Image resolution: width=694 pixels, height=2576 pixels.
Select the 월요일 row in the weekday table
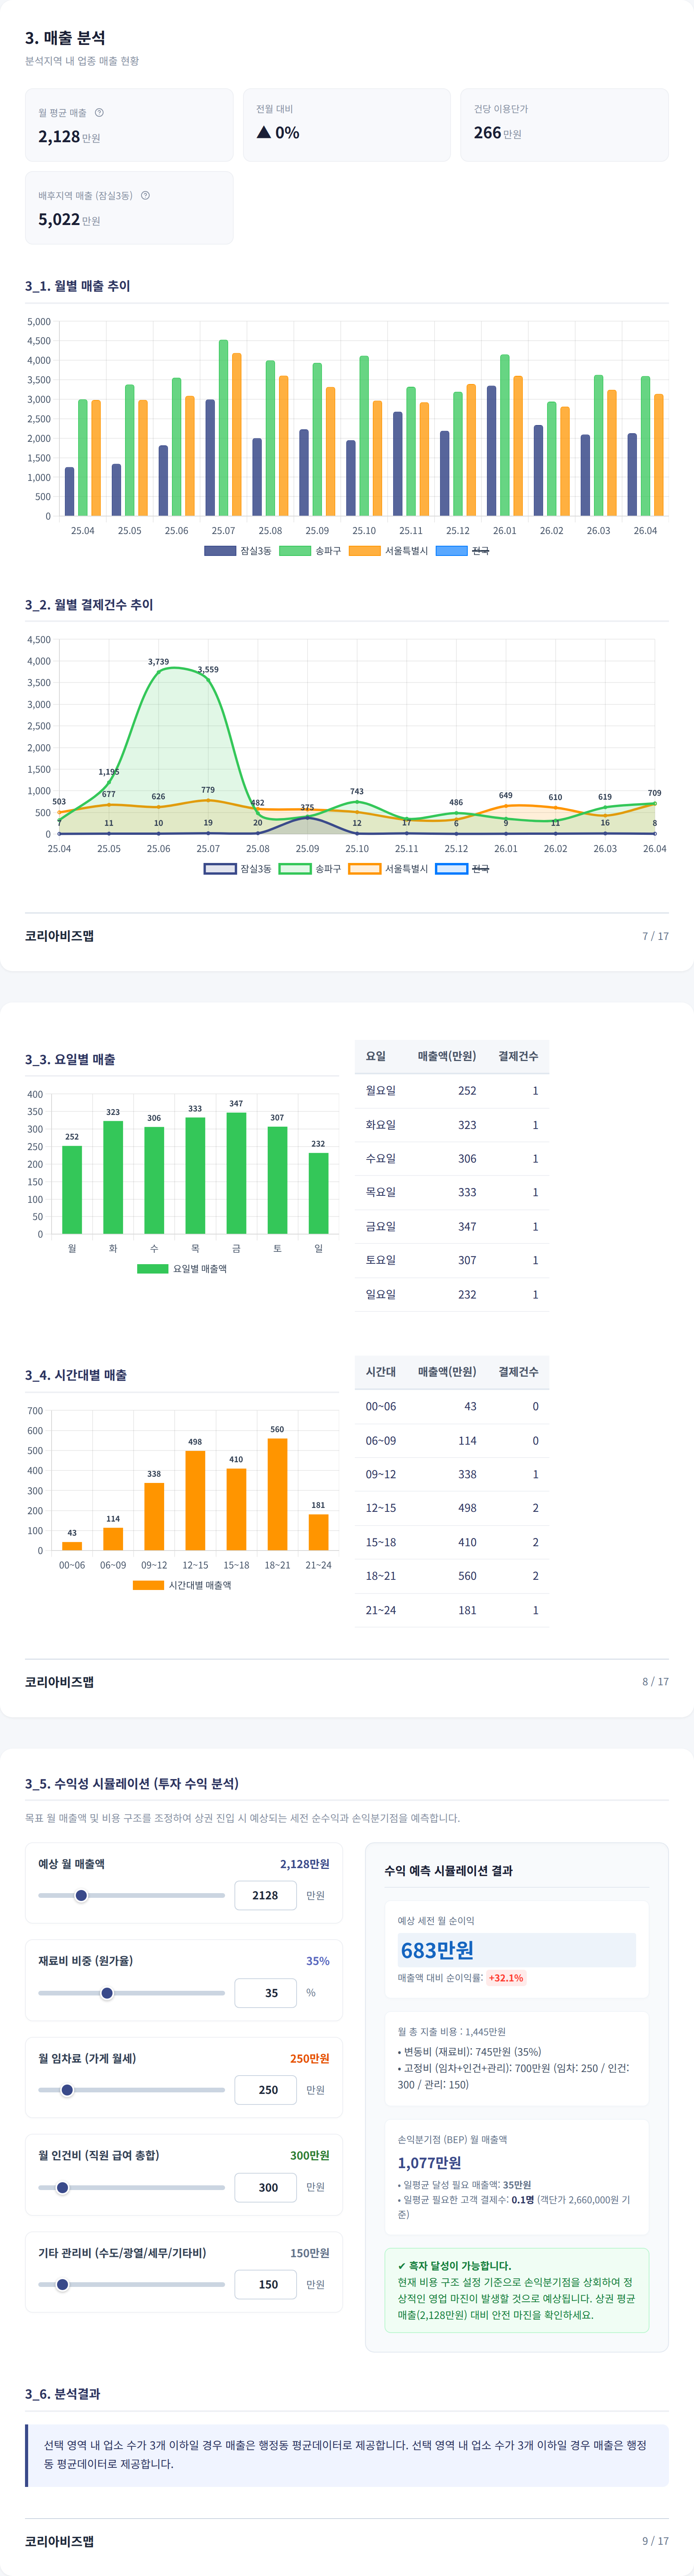point(452,1091)
